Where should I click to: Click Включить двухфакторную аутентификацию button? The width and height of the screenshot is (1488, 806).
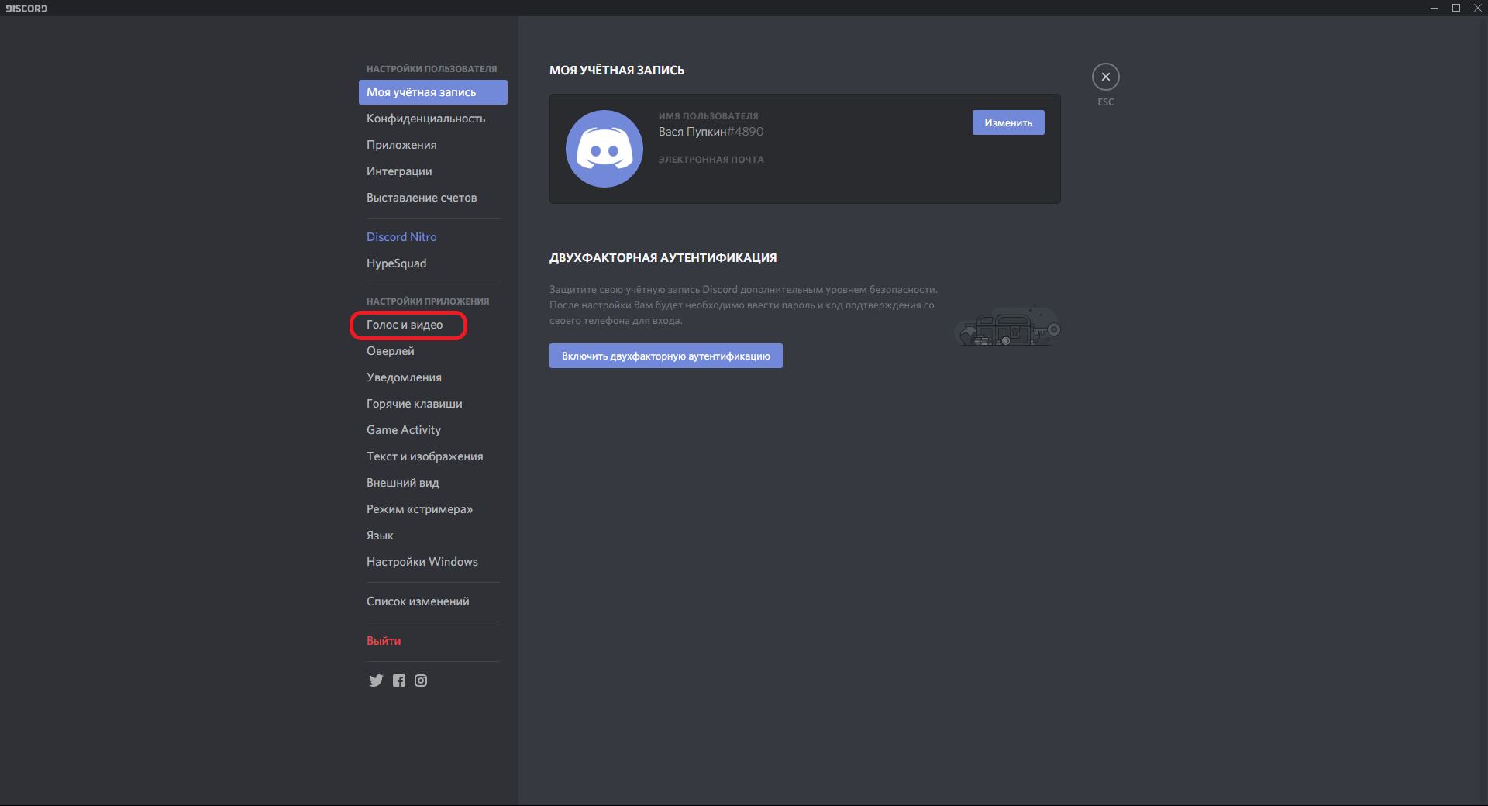[x=666, y=356]
